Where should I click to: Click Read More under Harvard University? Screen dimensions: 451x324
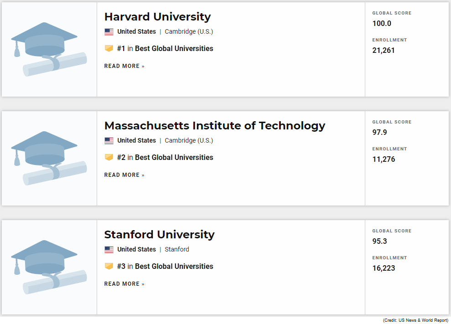[x=124, y=66]
